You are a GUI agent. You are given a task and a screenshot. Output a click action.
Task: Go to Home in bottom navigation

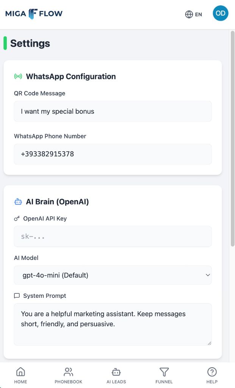tap(20, 375)
